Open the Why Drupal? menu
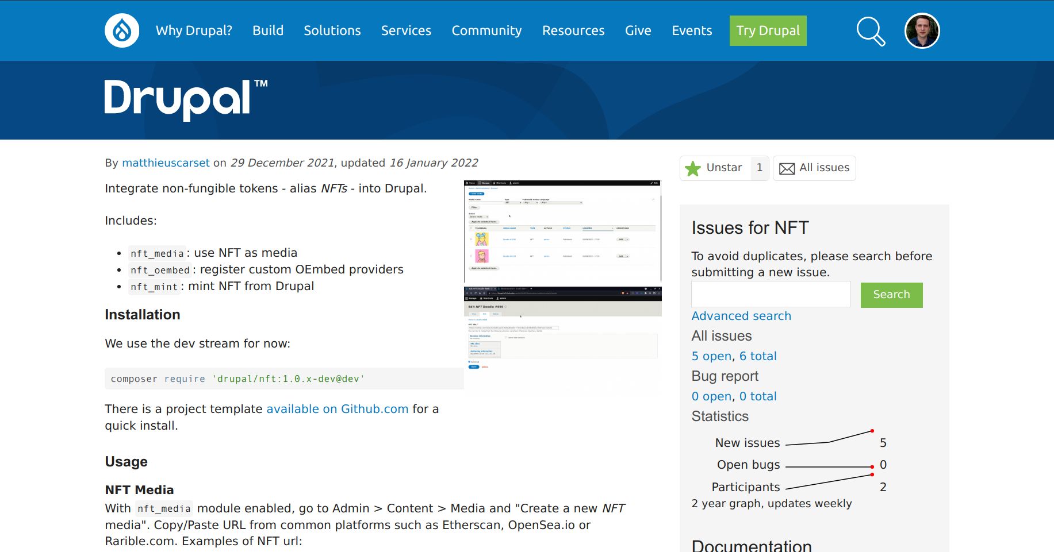 coord(194,30)
